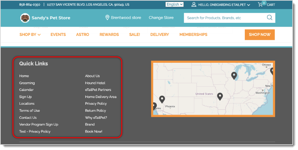298x150 pixels.
Task: Open the Locations quick link
Action: [x=27, y=104]
